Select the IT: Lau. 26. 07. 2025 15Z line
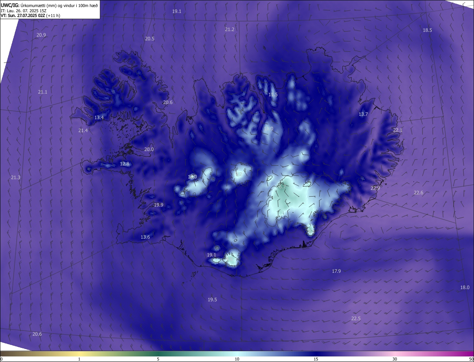Image resolution: width=474 pixels, height=362 pixels. 23,11
